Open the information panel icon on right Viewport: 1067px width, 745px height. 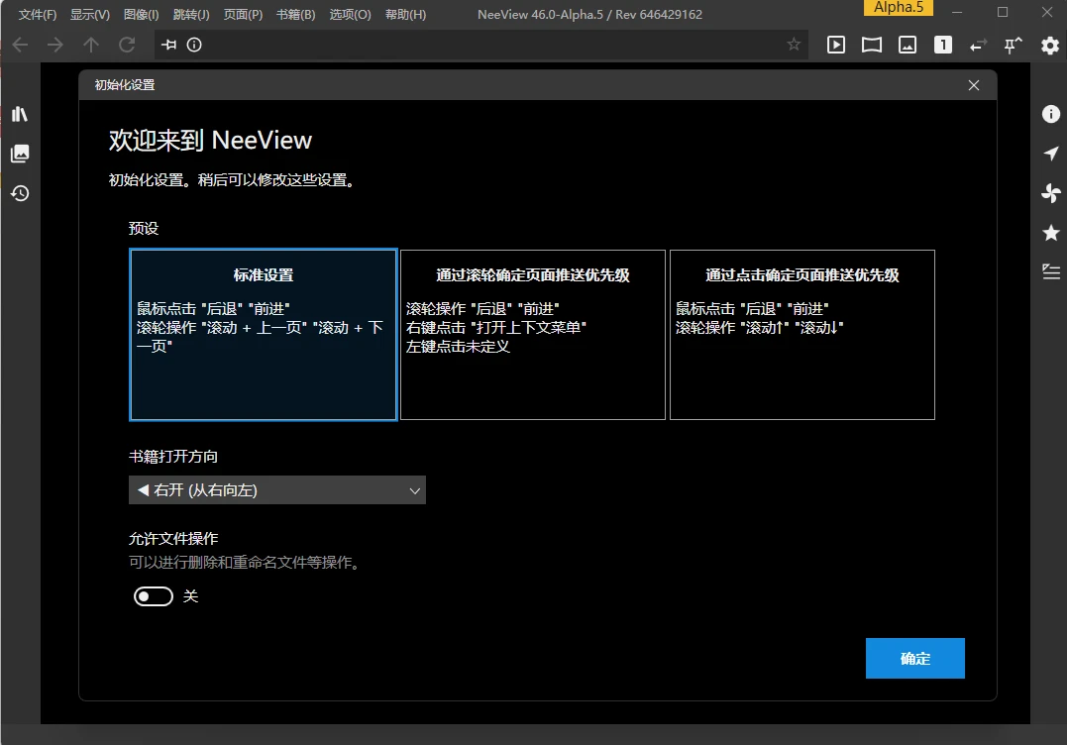tap(1051, 114)
